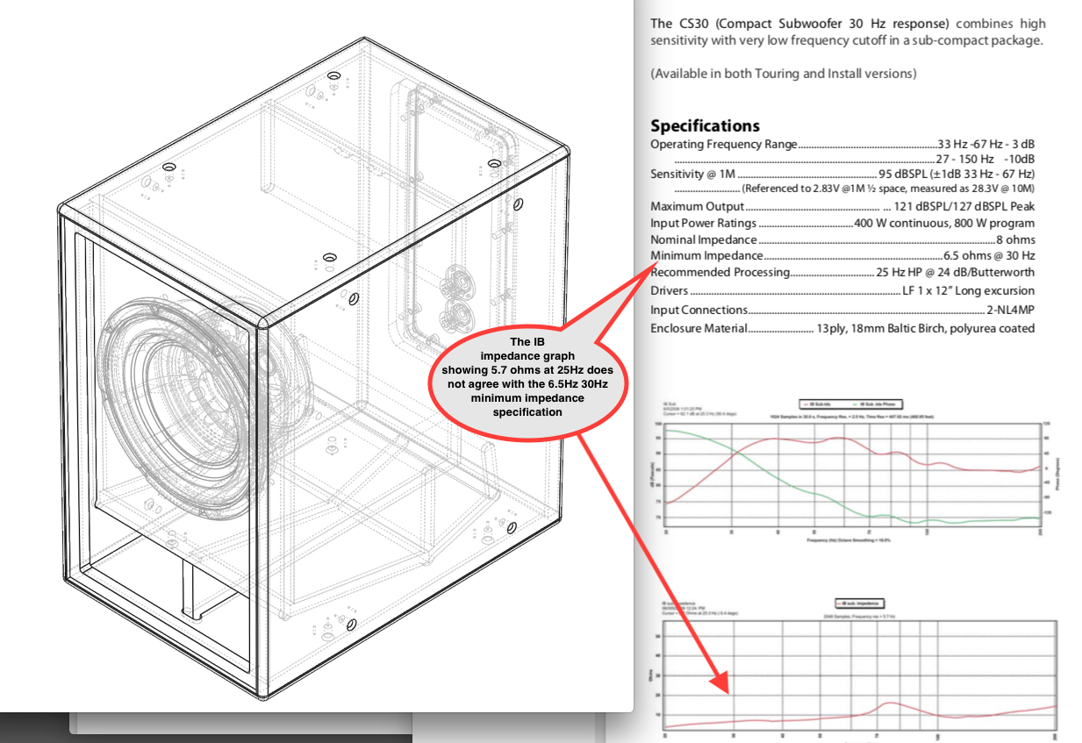Viewport: 1082px width, 743px height.
Task: Click the 'Nominal Impedance' spec line
Action: coord(842,239)
